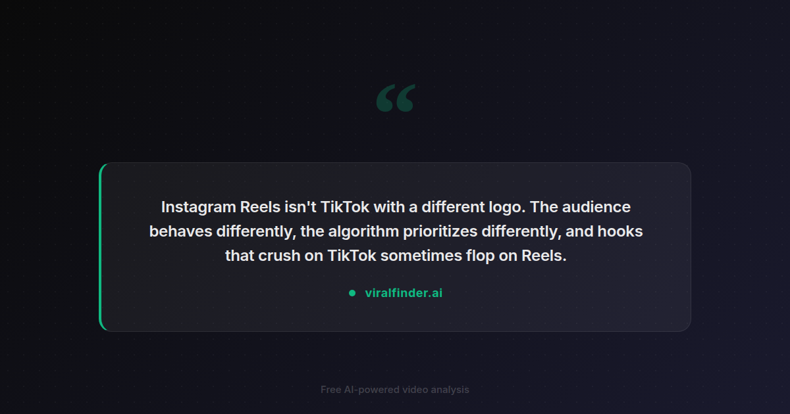
Task: Click 'TikTok' in the quote's last line
Action: pos(352,256)
